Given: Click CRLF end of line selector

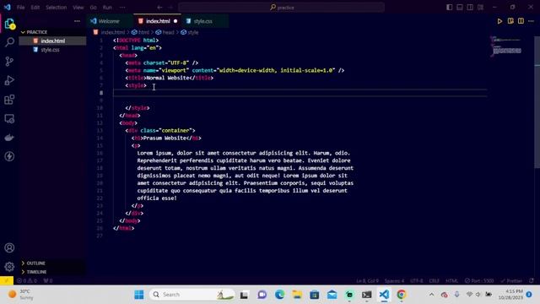Looking at the screenshot, I should (434, 280).
